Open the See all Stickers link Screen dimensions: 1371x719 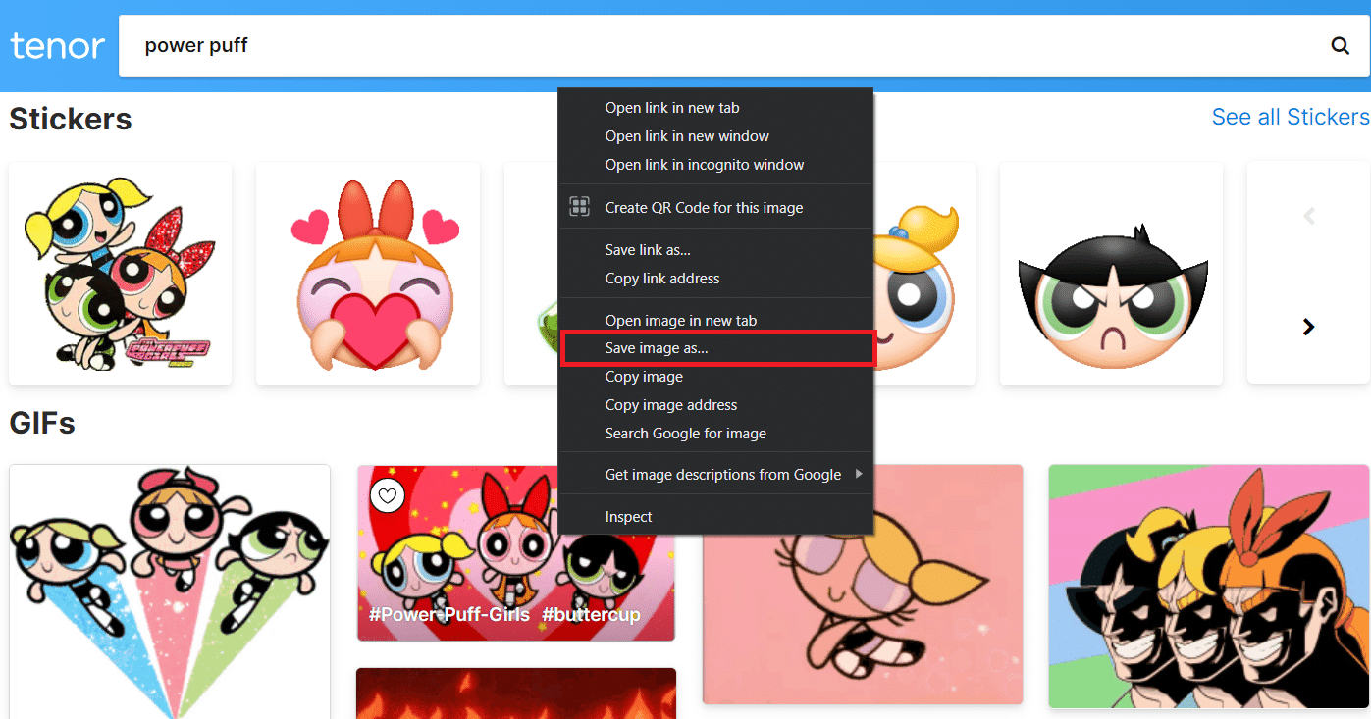[1291, 117]
